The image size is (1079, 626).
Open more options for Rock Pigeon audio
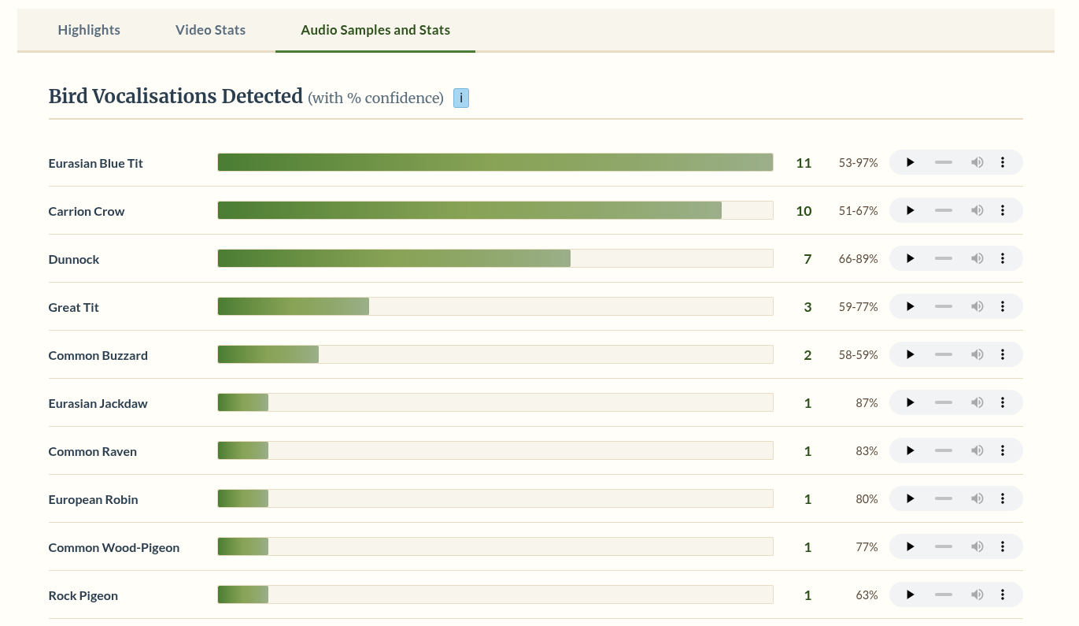click(x=1003, y=595)
